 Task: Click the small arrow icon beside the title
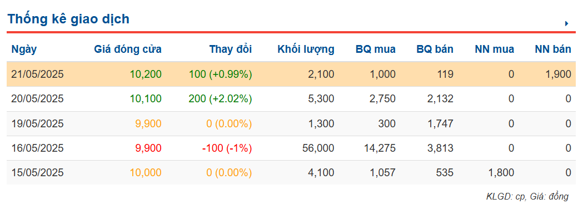[566, 23]
